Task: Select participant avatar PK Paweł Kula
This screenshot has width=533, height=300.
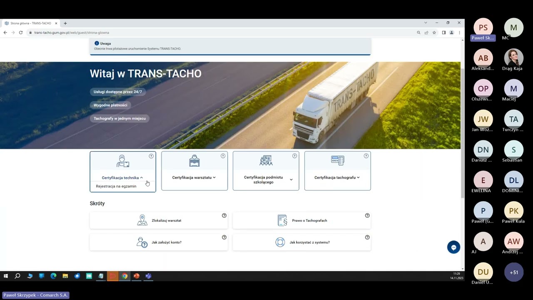Action: [513, 211]
